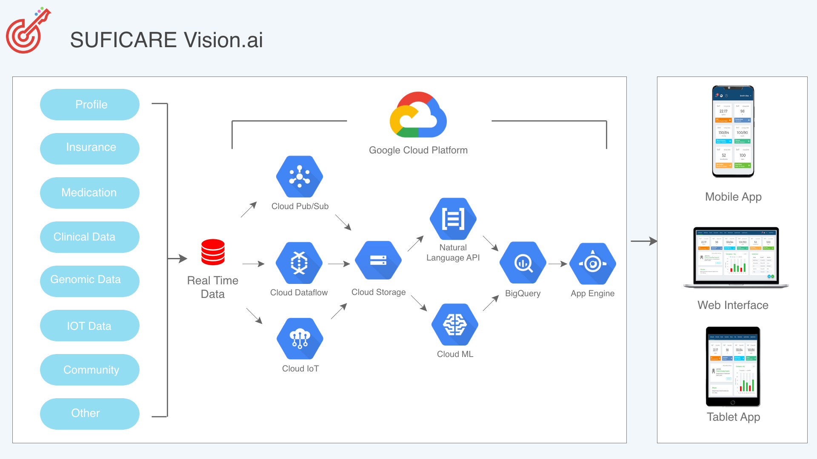Viewport: 817px width, 459px height.
Task: Select the Cloud Storage label
Action: click(x=379, y=292)
